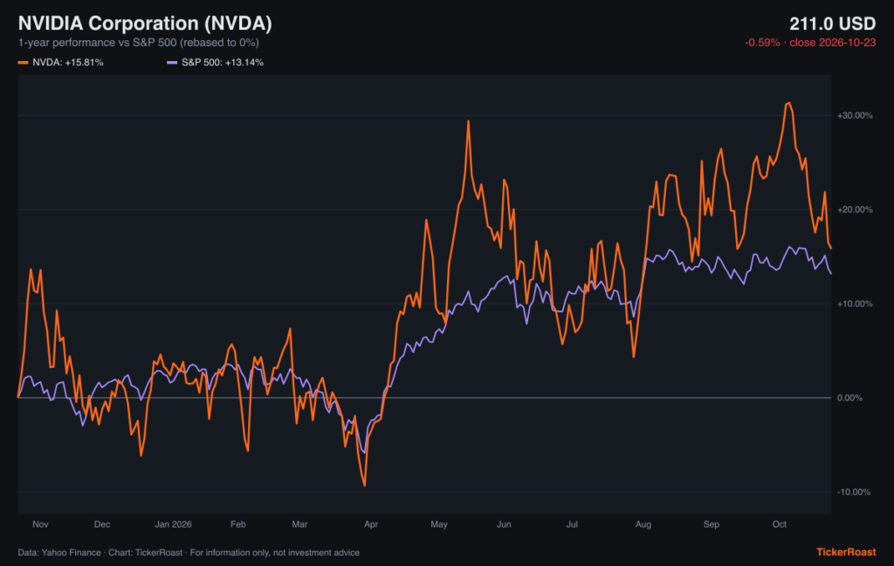Click the orange NVDA legend swatch
This screenshot has width=894, height=566.
click(23, 62)
